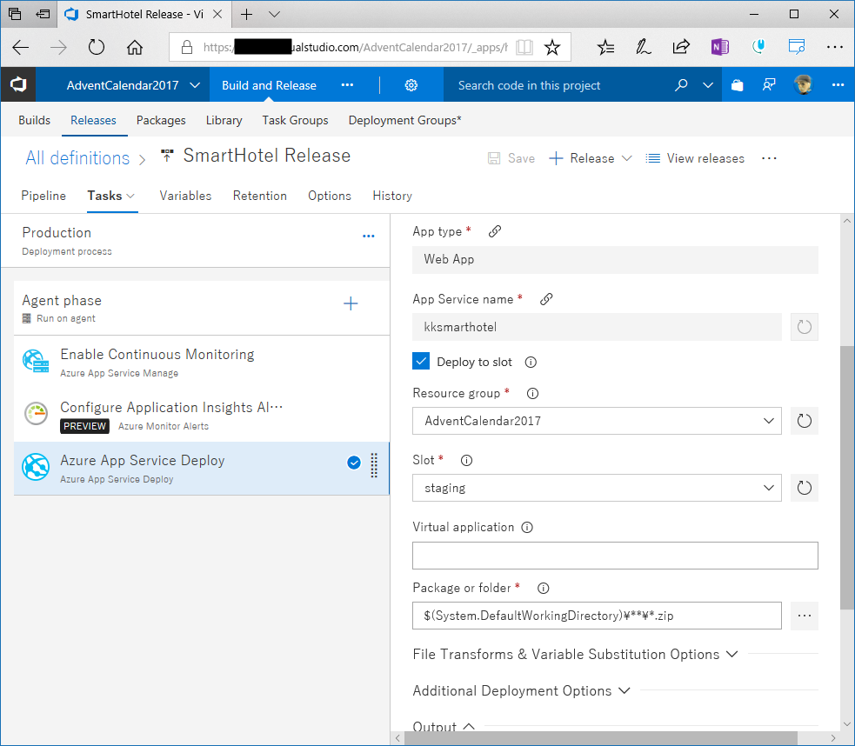Click the search magnifier icon
Viewport: 855px width, 746px height.
pyautogui.click(x=681, y=85)
